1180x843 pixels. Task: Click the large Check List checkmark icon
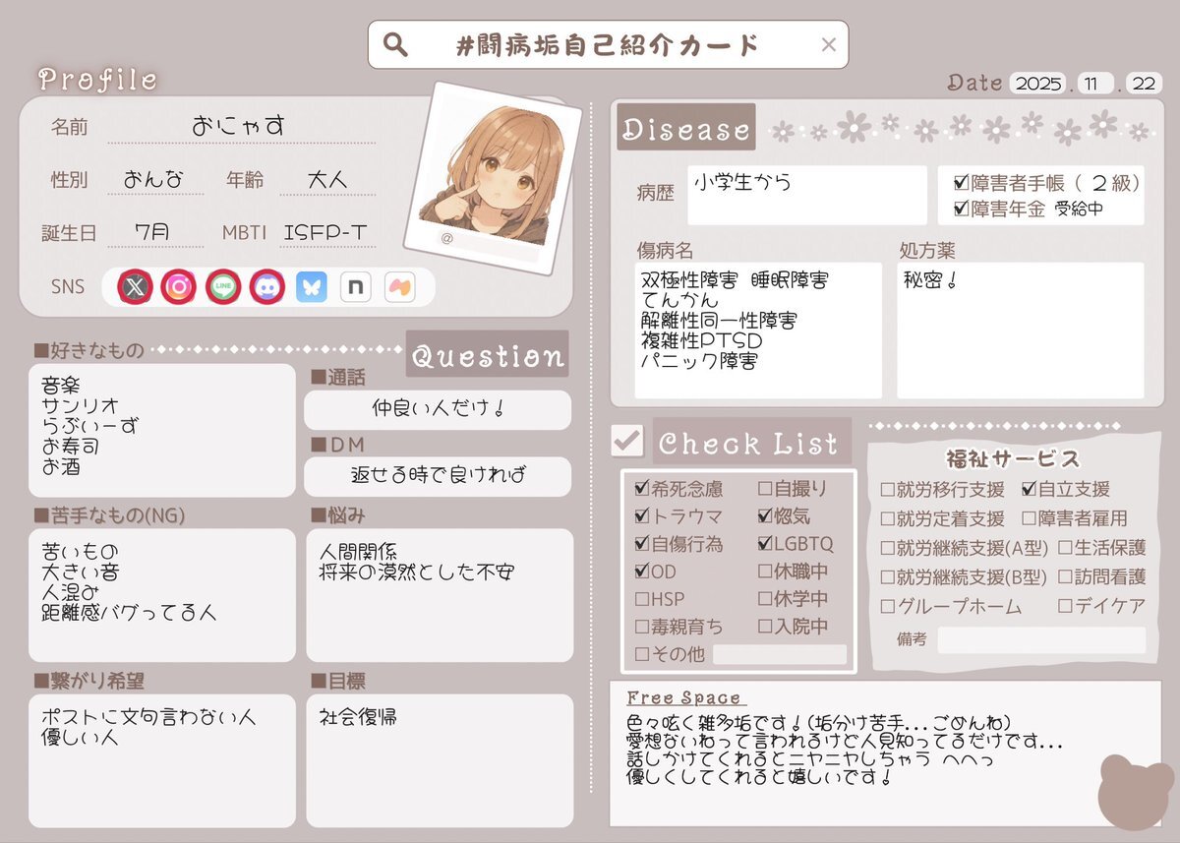(626, 441)
